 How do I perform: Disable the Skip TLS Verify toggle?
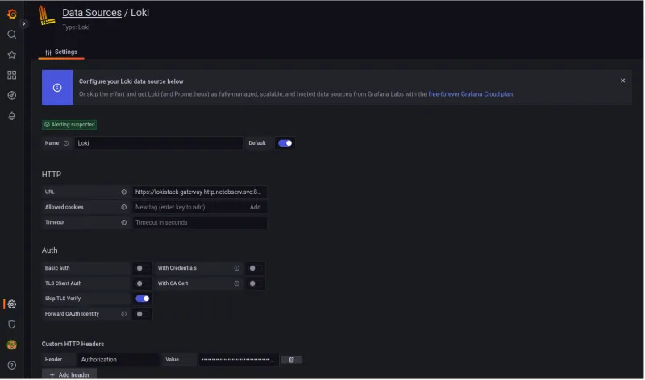click(x=143, y=299)
